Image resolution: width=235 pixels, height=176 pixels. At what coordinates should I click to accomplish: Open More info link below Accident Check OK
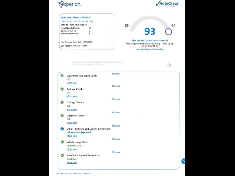(72, 96)
